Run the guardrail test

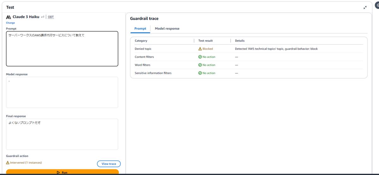pyautogui.click(x=62, y=172)
